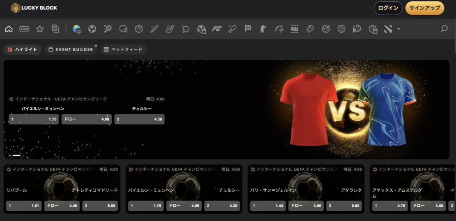Bet on 1 at 1.75 in the banner
The image size is (456, 221).
pyautogui.click(x=34, y=119)
